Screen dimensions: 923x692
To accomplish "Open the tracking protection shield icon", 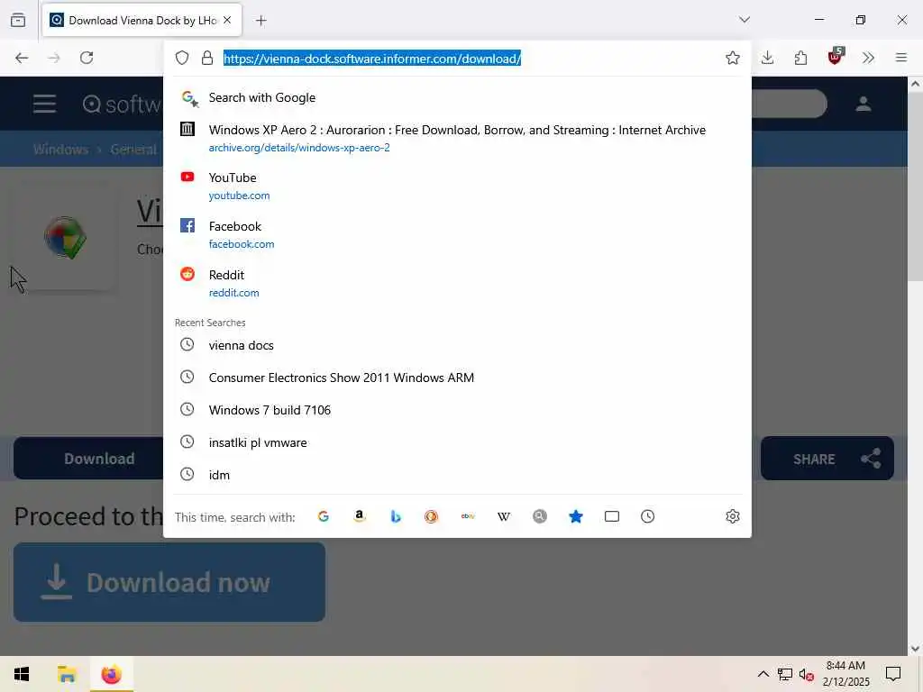I will [x=182, y=58].
